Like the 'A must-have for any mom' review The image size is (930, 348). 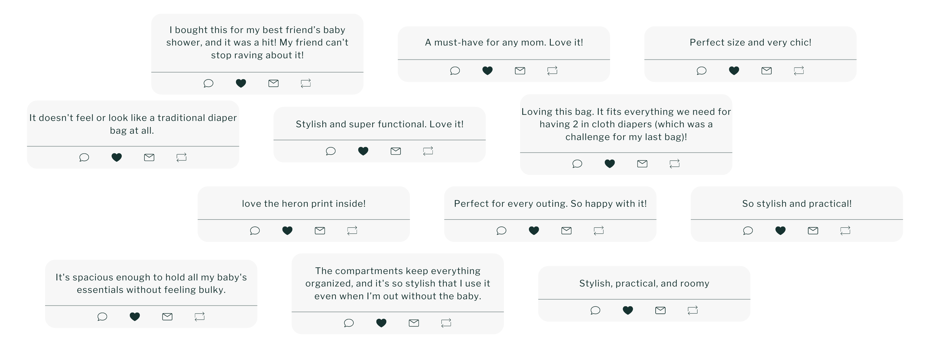pyautogui.click(x=487, y=70)
